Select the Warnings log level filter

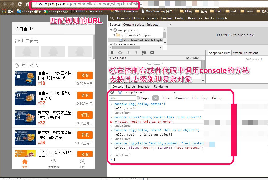point(181,98)
